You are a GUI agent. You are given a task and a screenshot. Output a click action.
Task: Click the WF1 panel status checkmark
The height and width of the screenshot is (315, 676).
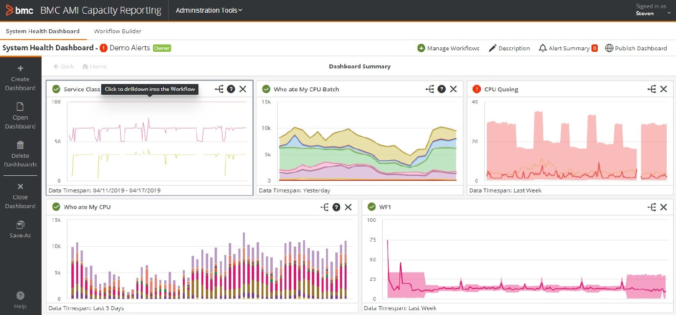tap(371, 207)
